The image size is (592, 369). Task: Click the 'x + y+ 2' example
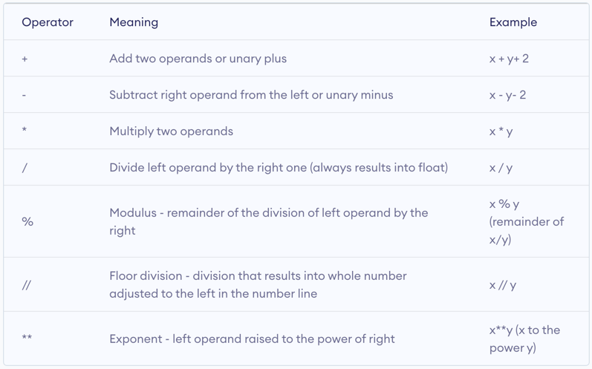point(509,59)
